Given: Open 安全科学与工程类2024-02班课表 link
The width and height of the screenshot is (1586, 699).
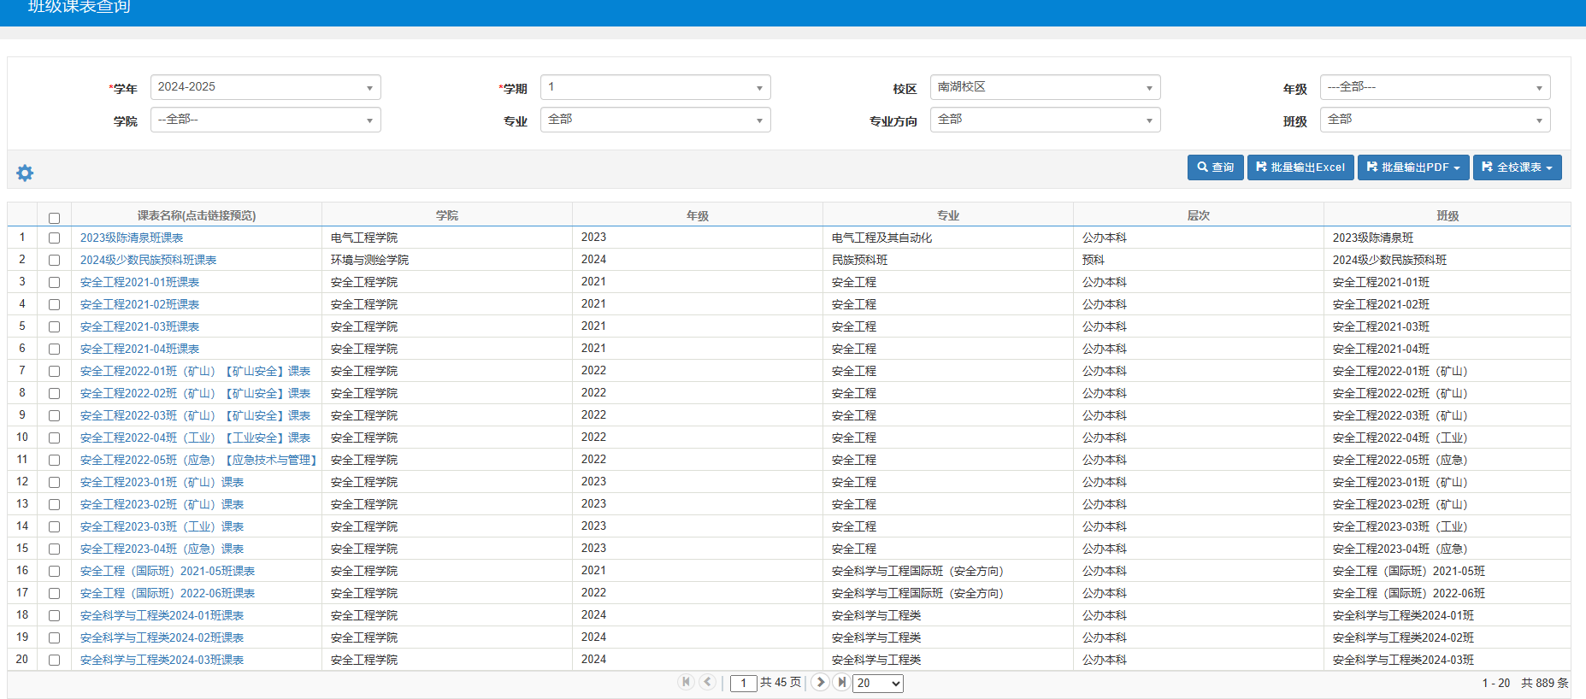Looking at the screenshot, I should pos(162,637).
